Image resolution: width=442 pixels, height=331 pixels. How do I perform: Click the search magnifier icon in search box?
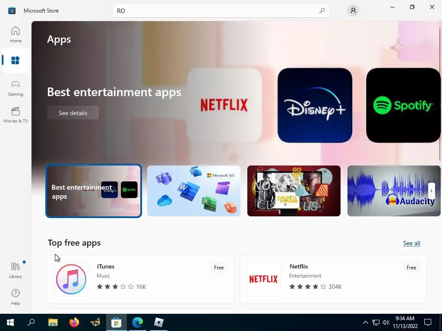point(322,11)
